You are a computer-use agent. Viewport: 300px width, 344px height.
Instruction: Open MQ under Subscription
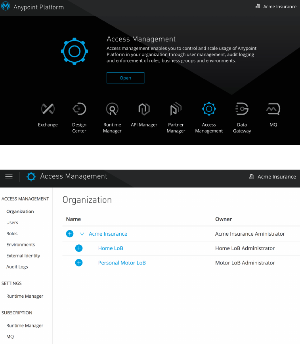(x=10, y=336)
